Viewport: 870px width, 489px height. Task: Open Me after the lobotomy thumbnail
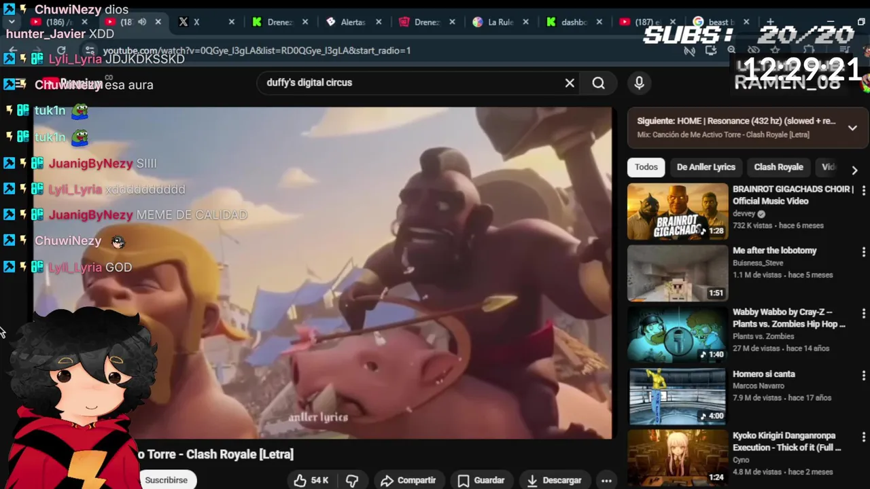678,273
